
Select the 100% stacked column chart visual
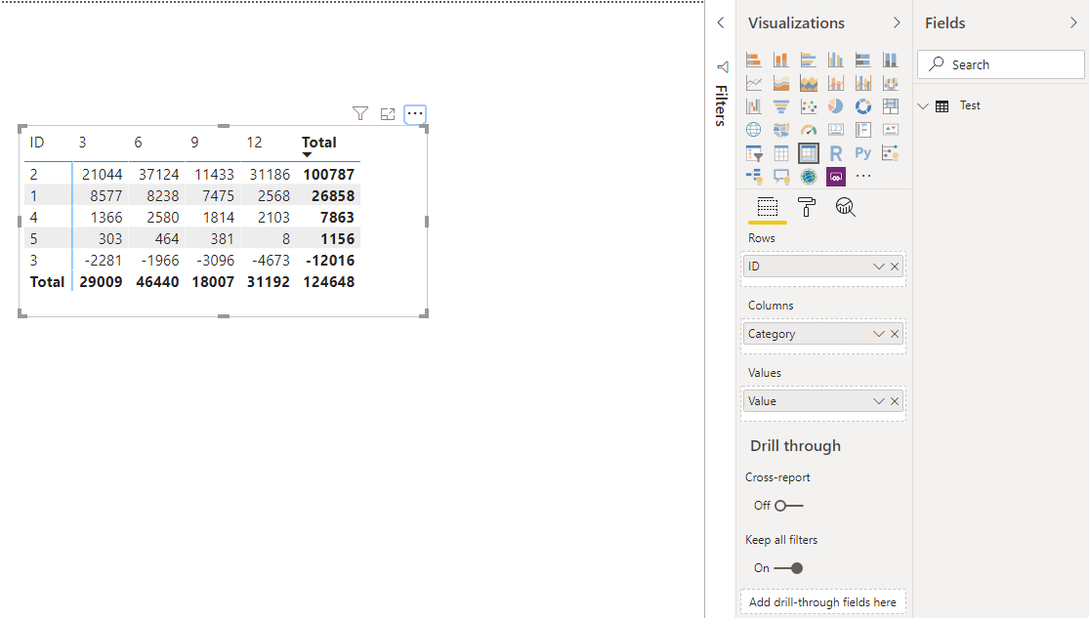(x=891, y=60)
